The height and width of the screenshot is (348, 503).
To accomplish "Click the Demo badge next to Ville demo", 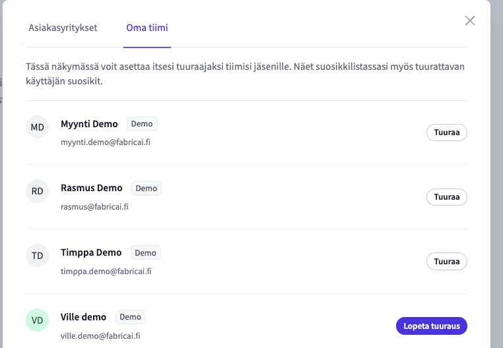I will [x=130, y=317].
